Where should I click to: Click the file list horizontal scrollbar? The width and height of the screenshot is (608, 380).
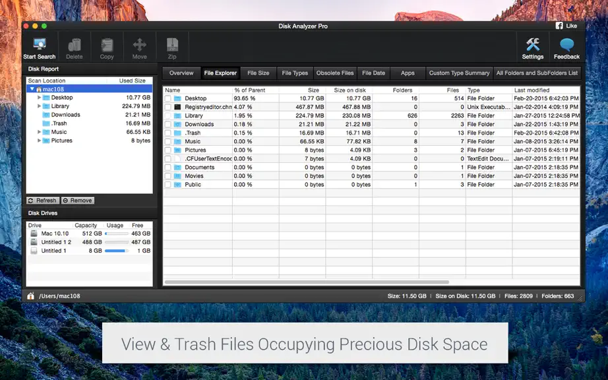pyautogui.click(x=307, y=282)
